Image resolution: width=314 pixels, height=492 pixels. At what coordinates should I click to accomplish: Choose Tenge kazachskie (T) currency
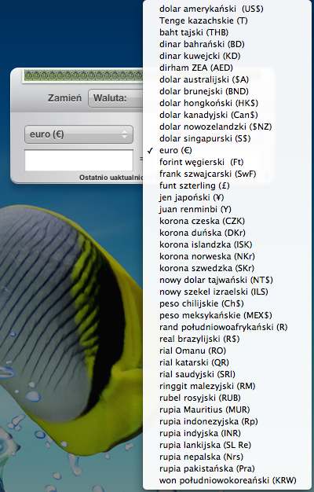[x=227, y=20]
